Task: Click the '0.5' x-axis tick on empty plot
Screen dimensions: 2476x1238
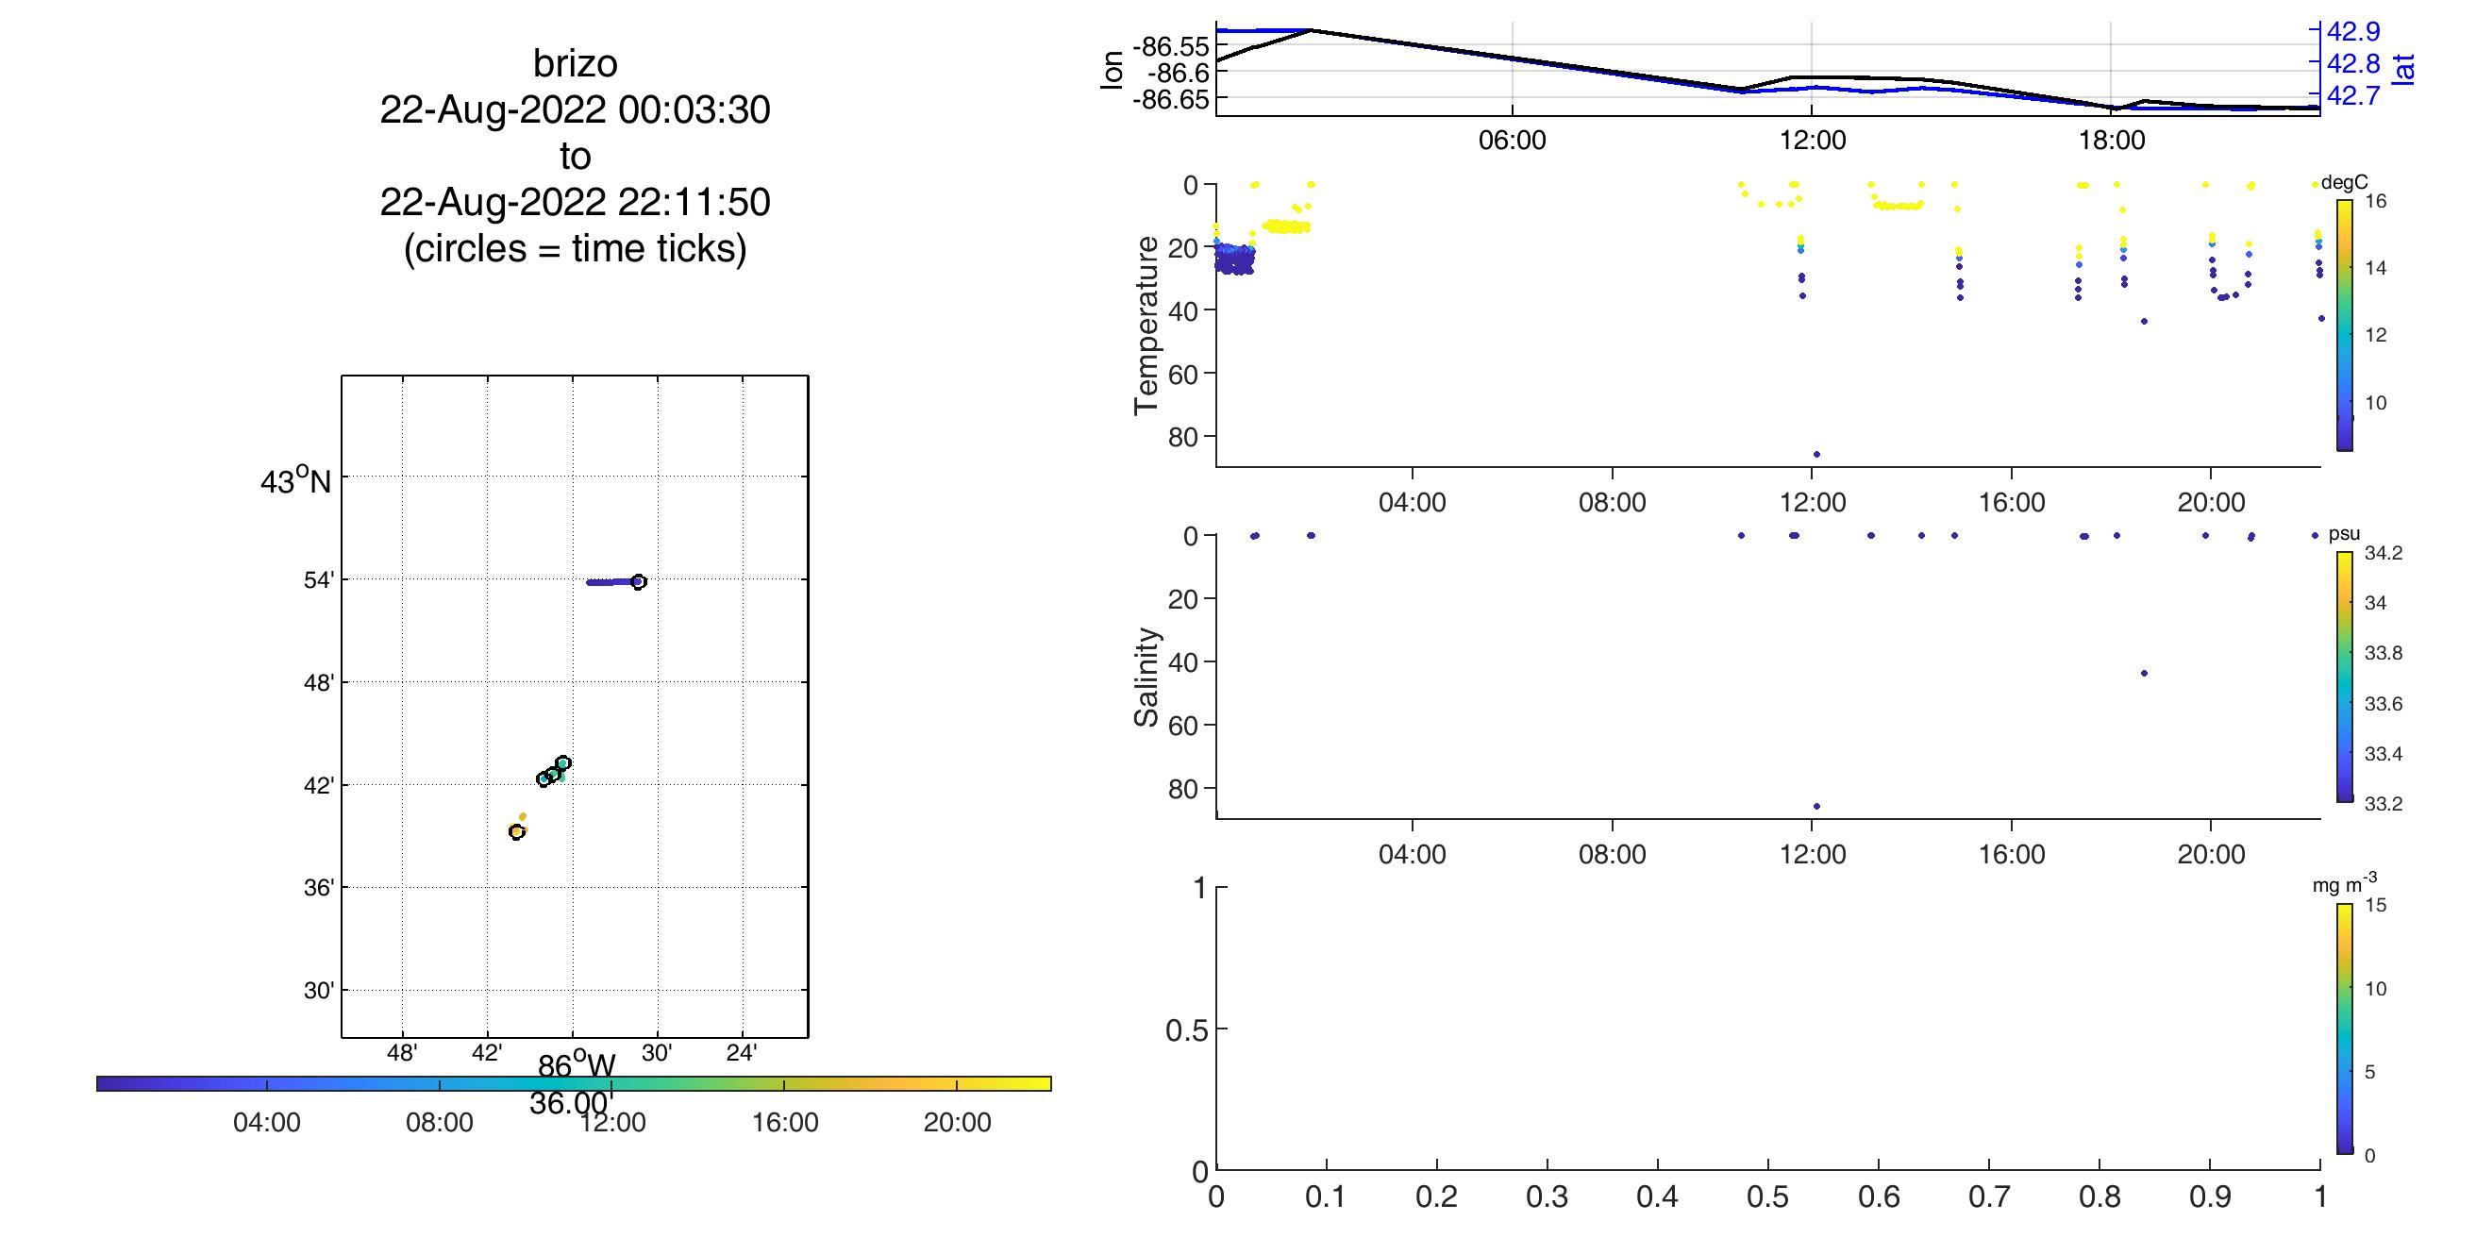Action: point(1768,1196)
